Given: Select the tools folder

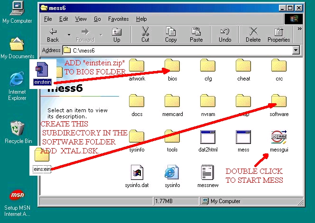Looking at the screenshot, I should (x=172, y=141).
